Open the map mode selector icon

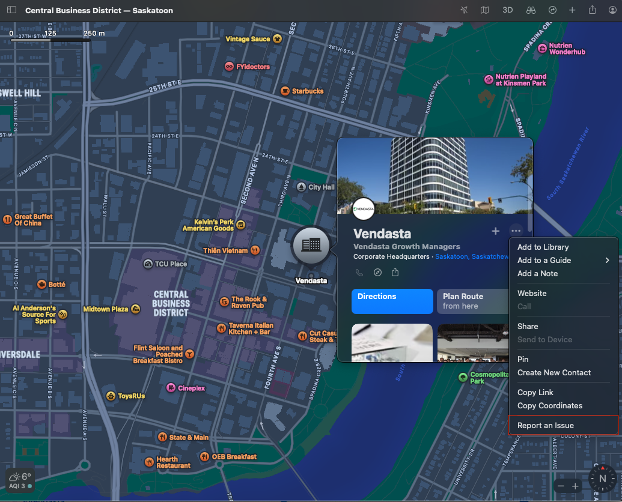pos(484,10)
